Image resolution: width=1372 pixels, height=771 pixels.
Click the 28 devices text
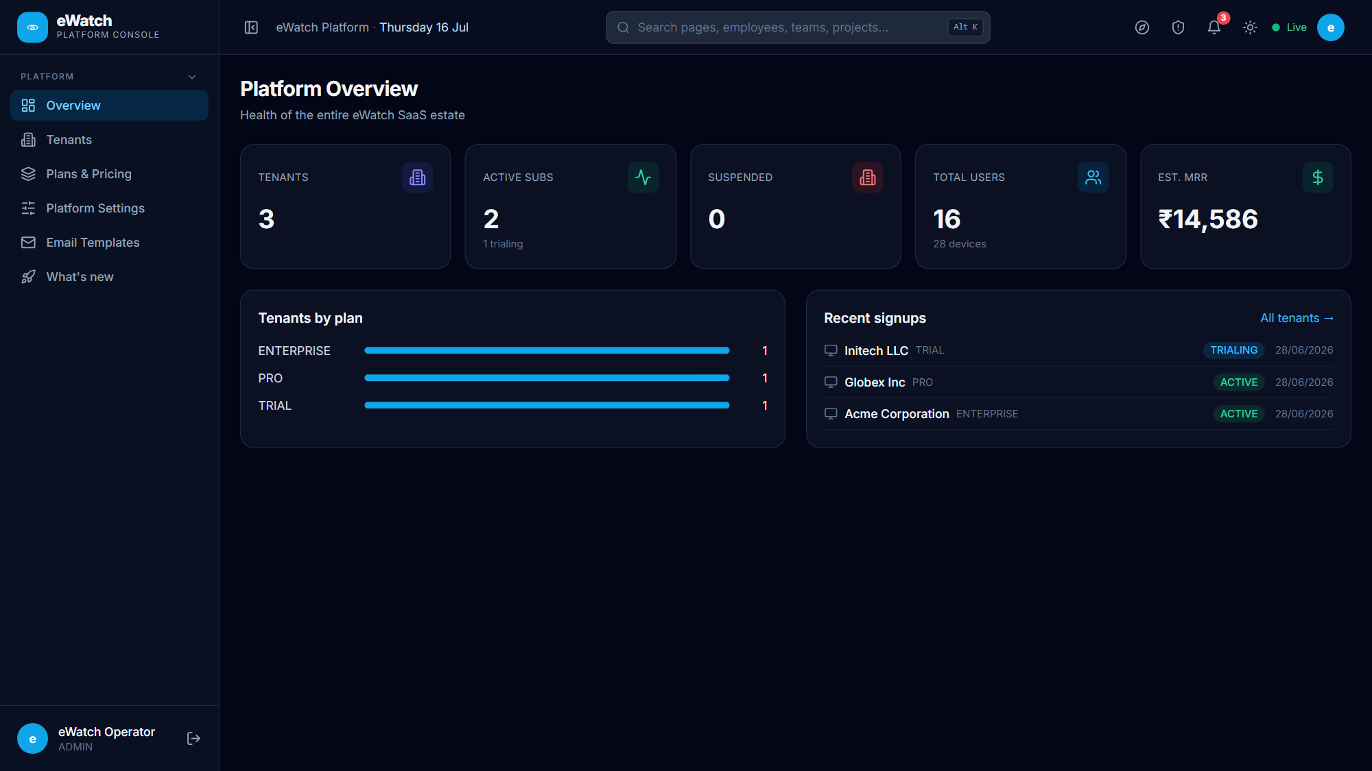tap(960, 244)
